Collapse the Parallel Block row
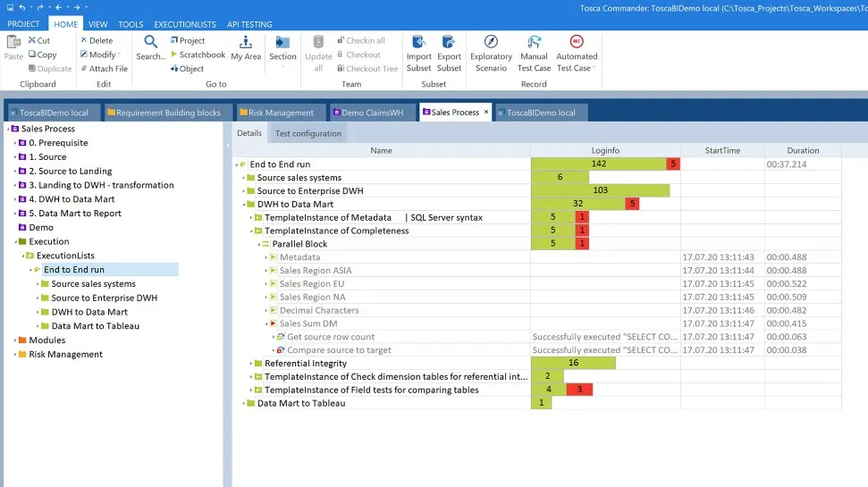This screenshot has width=868, height=487. pyautogui.click(x=258, y=244)
